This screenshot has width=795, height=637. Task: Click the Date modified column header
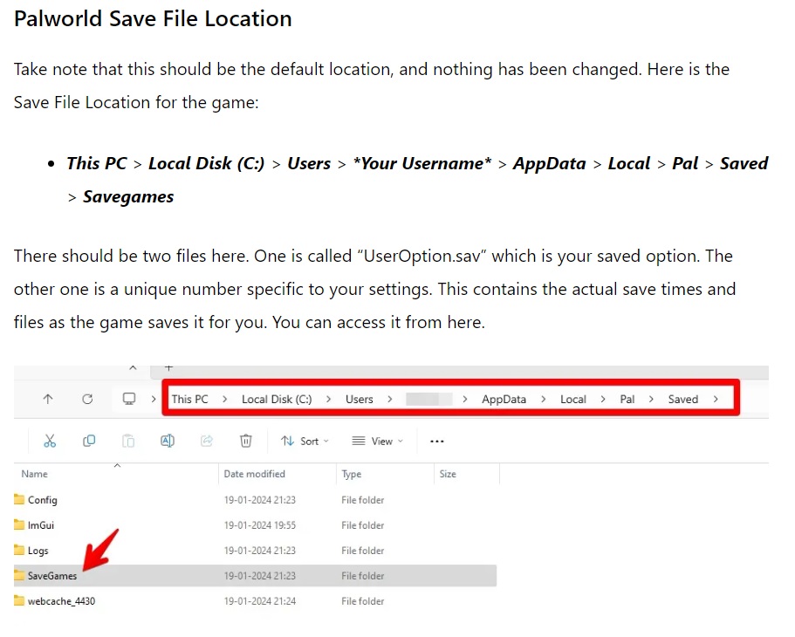point(255,474)
